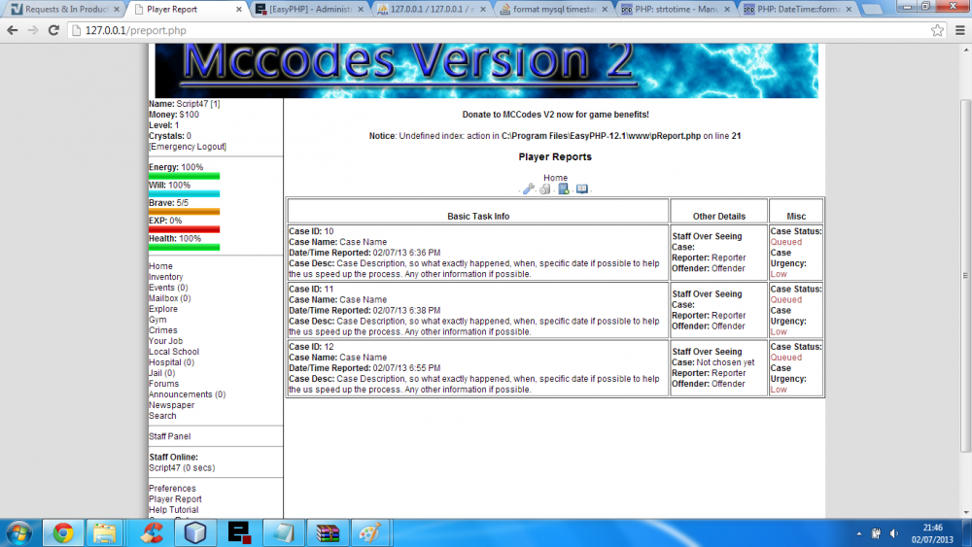The width and height of the screenshot is (972, 547).
Task: Click the vertical scrollbar down arrow
Action: (x=964, y=512)
